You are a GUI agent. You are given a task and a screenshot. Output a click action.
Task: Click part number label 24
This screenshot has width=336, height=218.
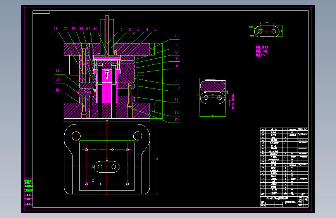(95, 29)
